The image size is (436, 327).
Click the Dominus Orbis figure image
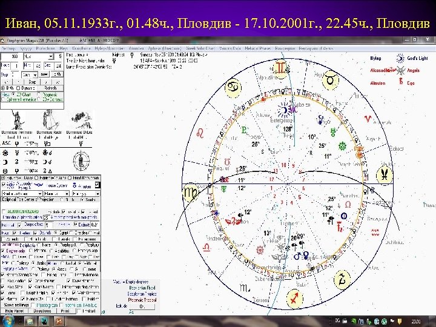(x=81, y=119)
